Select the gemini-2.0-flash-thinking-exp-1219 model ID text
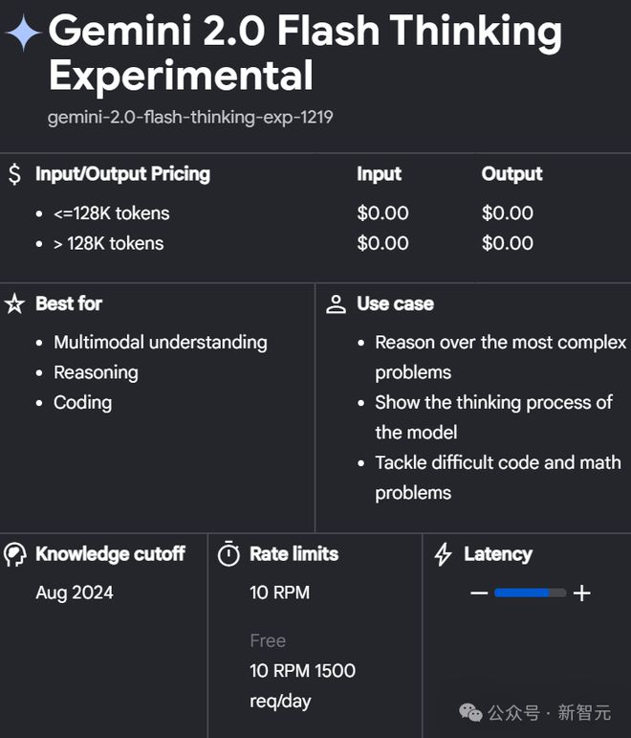631x738 pixels. click(190, 117)
